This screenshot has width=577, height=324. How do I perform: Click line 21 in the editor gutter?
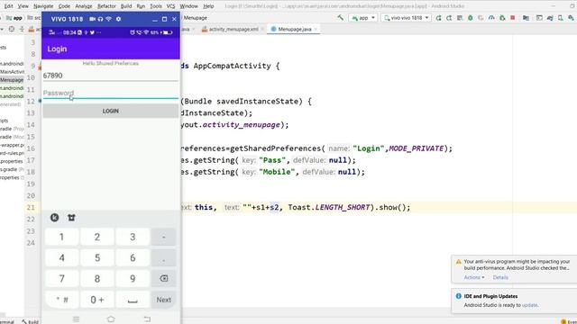[31, 207]
